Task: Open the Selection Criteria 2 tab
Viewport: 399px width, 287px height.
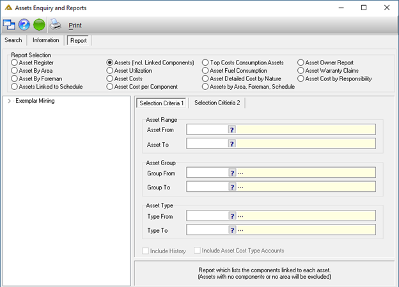Action: pyautogui.click(x=217, y=103)
